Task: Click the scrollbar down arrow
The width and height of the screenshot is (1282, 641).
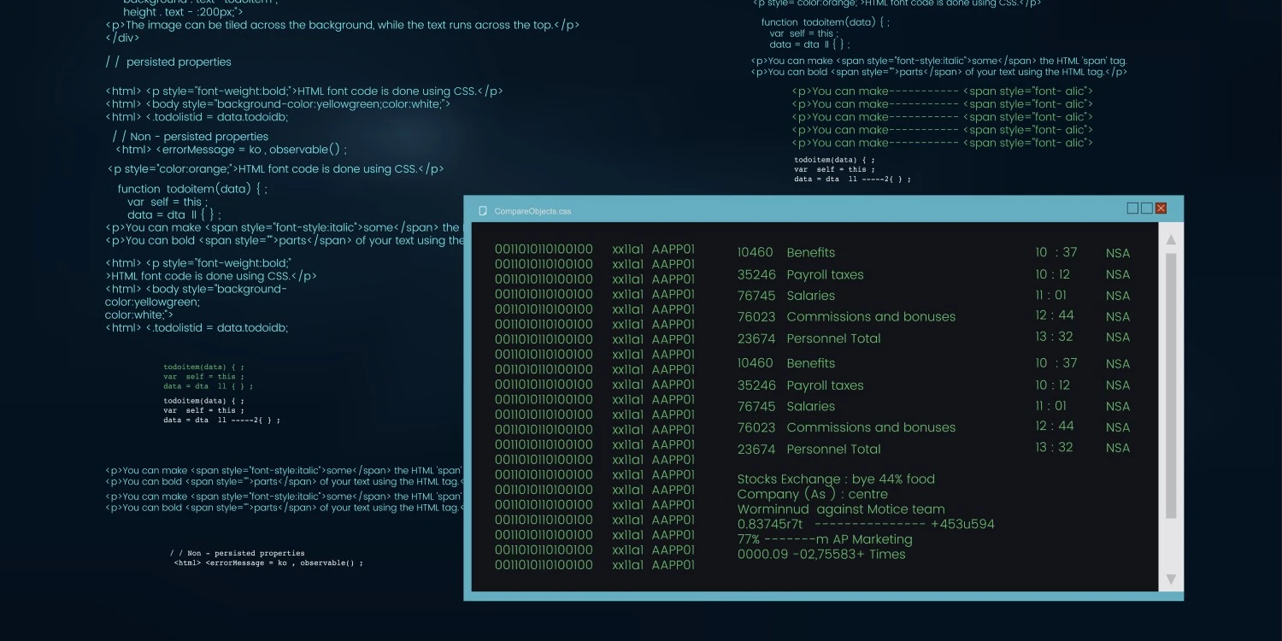Action: click(1171, 579)
